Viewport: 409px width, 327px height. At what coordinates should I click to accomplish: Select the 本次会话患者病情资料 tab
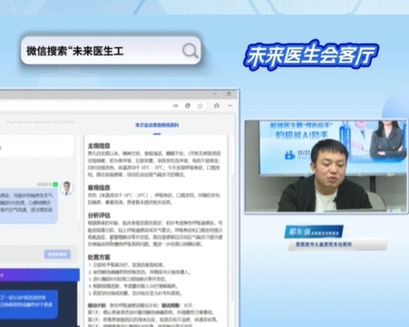(157, 125)
